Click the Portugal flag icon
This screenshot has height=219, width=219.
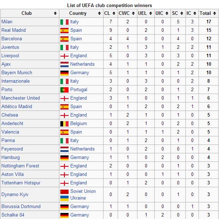coord(64,90)
